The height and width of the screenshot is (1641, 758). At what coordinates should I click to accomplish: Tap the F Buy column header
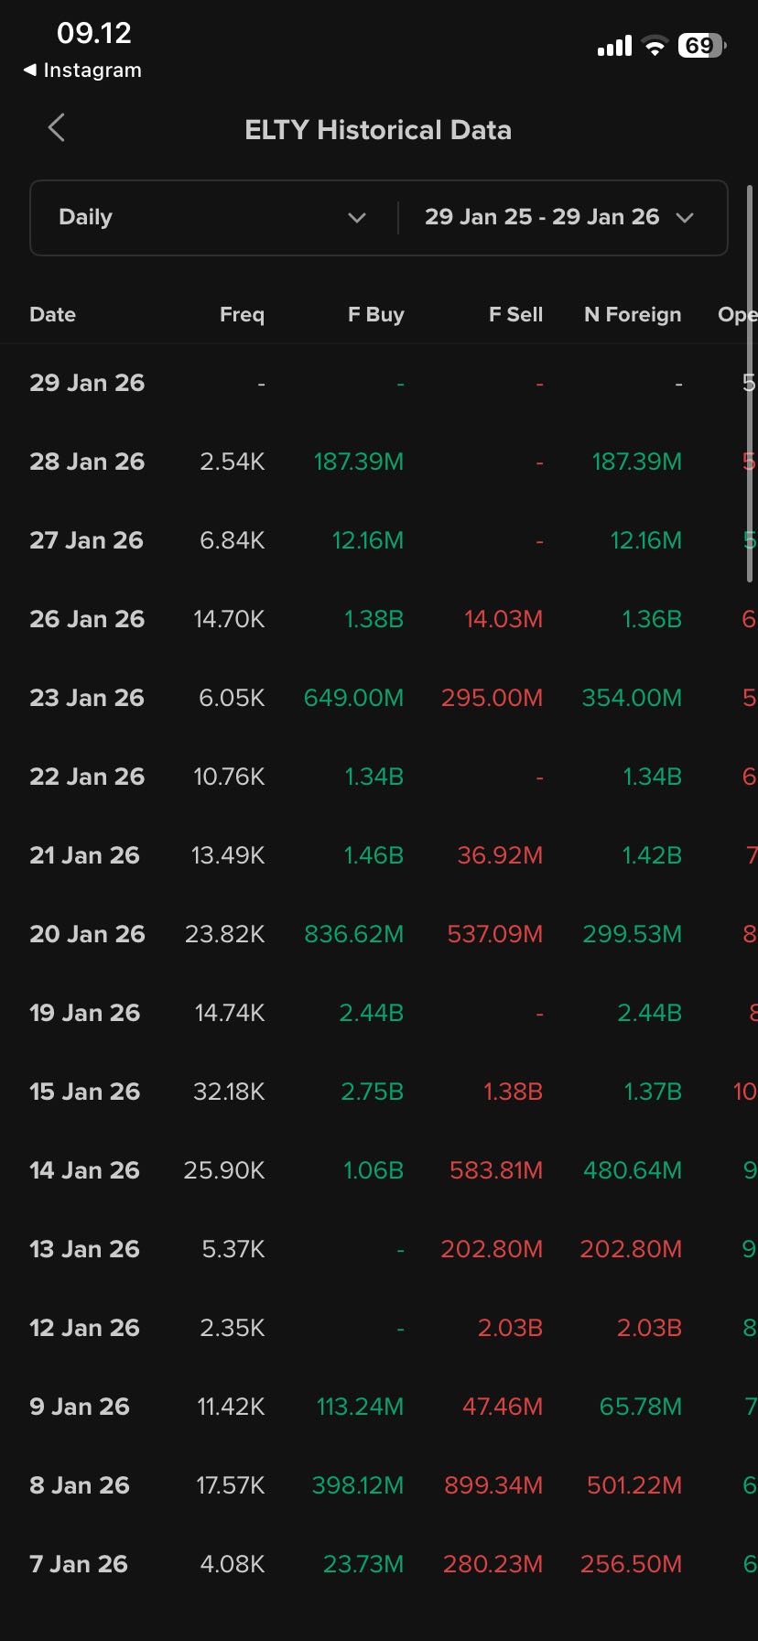(x=375, y=315)
